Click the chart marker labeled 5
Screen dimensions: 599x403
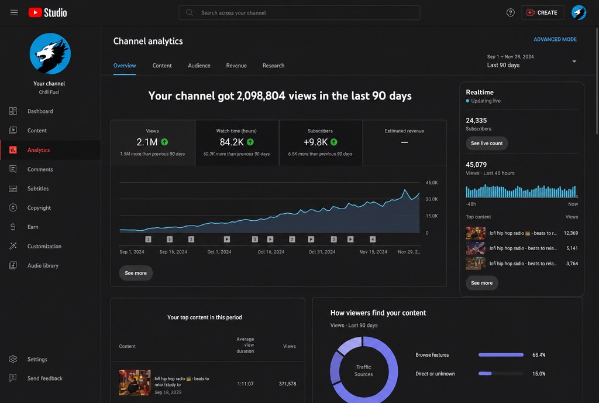pos(170,240)
